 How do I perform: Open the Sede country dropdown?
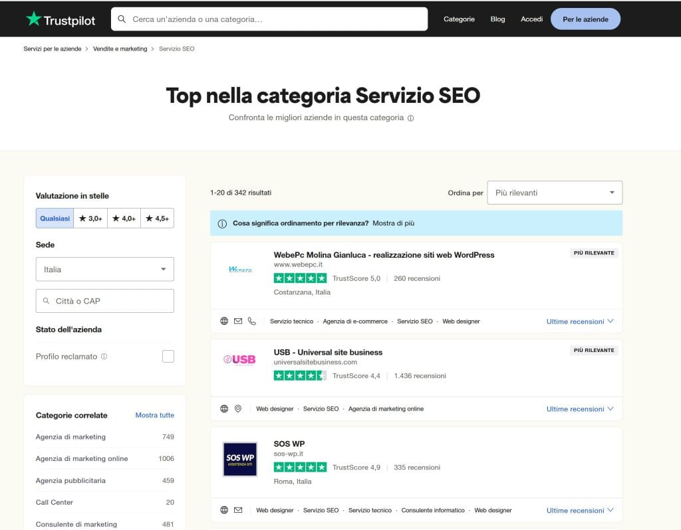104,270
